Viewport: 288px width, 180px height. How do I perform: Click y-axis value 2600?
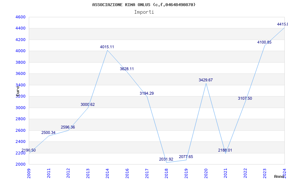click(x=21, y=130)
